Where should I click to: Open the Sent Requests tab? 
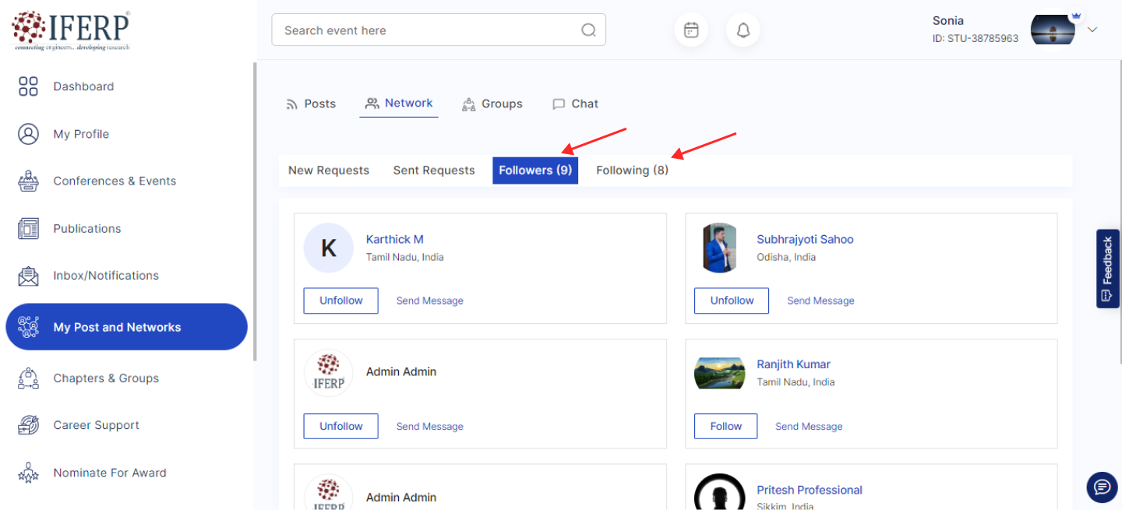(x=433, y=171)
